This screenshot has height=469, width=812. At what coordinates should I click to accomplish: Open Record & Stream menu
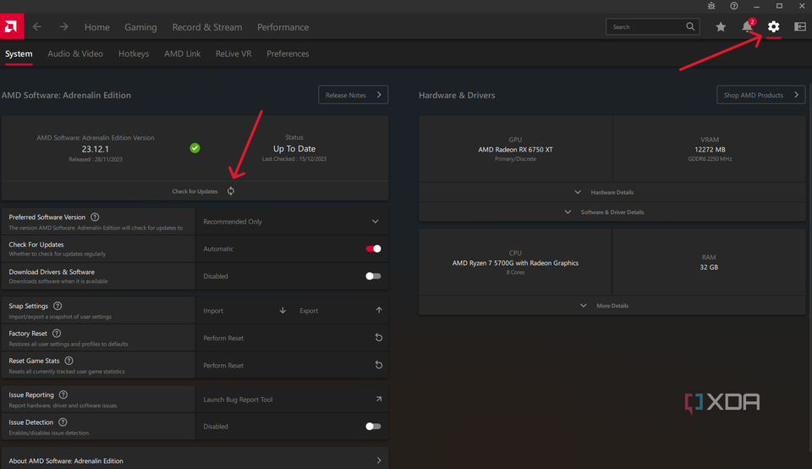(207, 27)
